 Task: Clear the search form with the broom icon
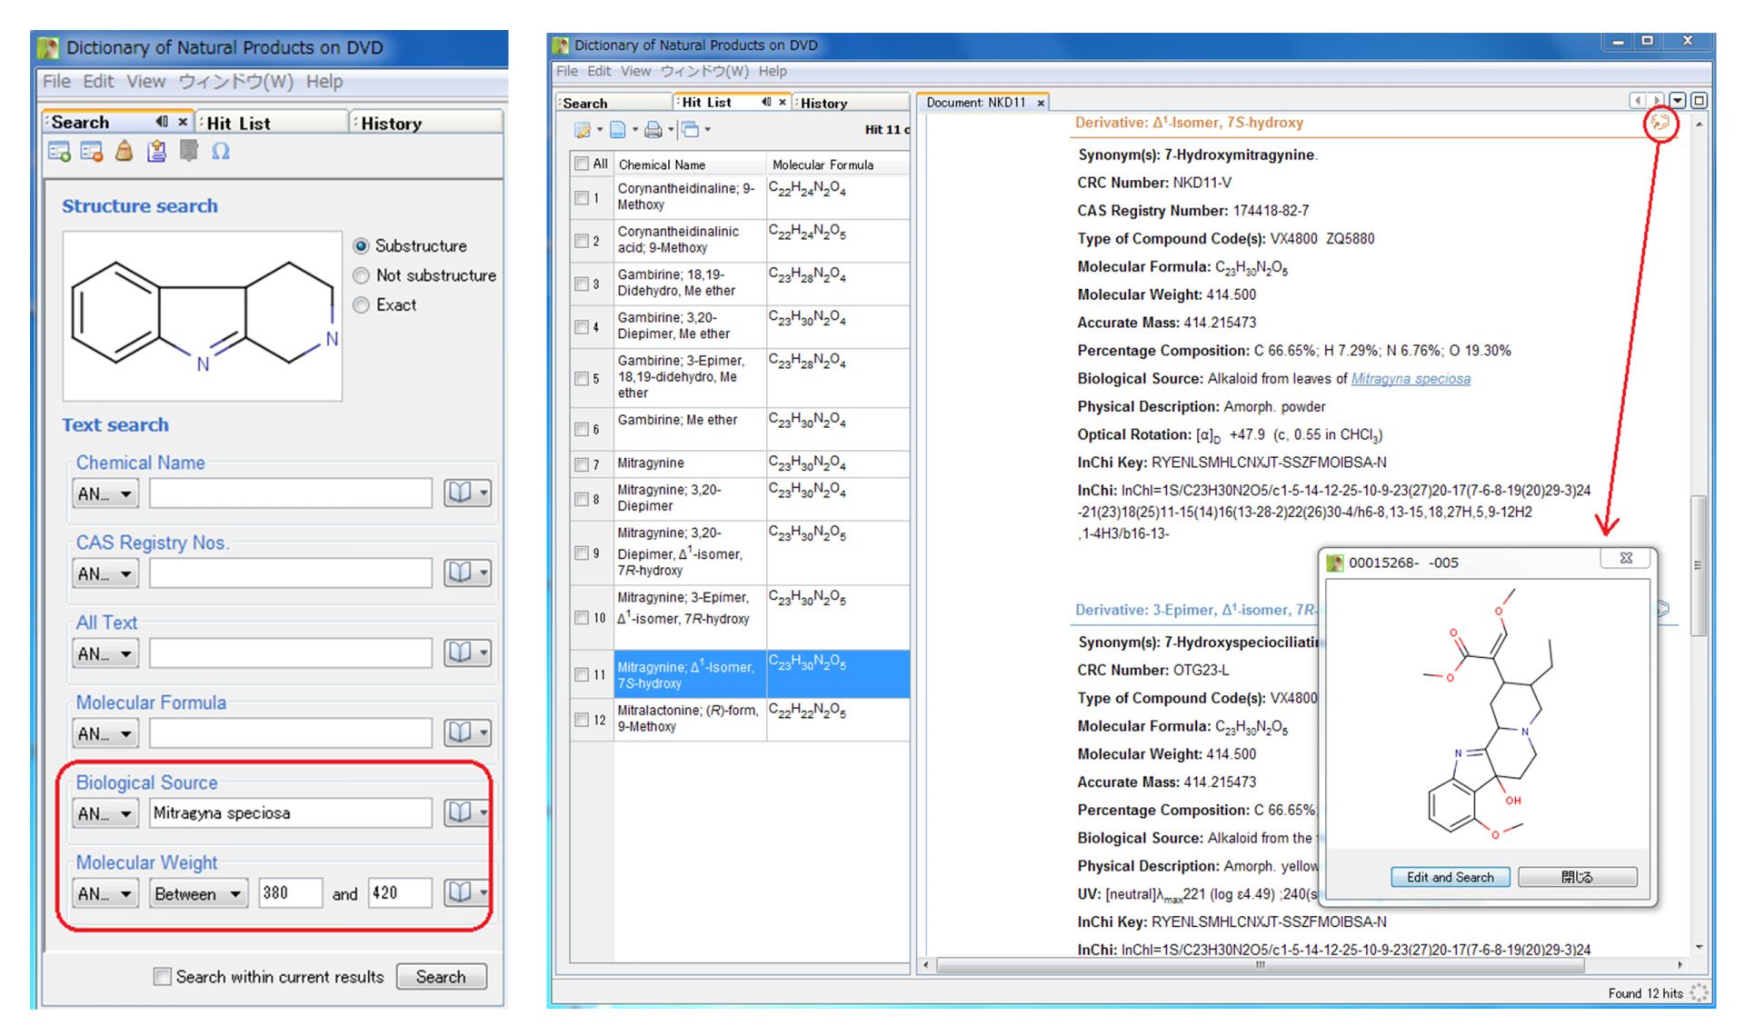coord(124,152)
